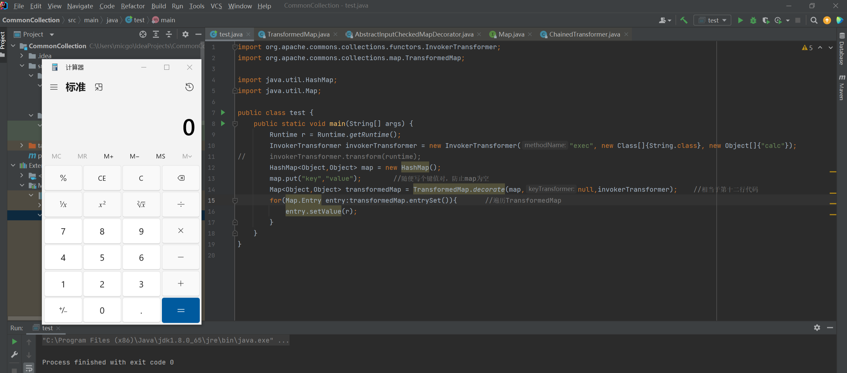Click the locate/select opened file target icon
This screenshot has width=847, height=373.
tap(143, 34)
